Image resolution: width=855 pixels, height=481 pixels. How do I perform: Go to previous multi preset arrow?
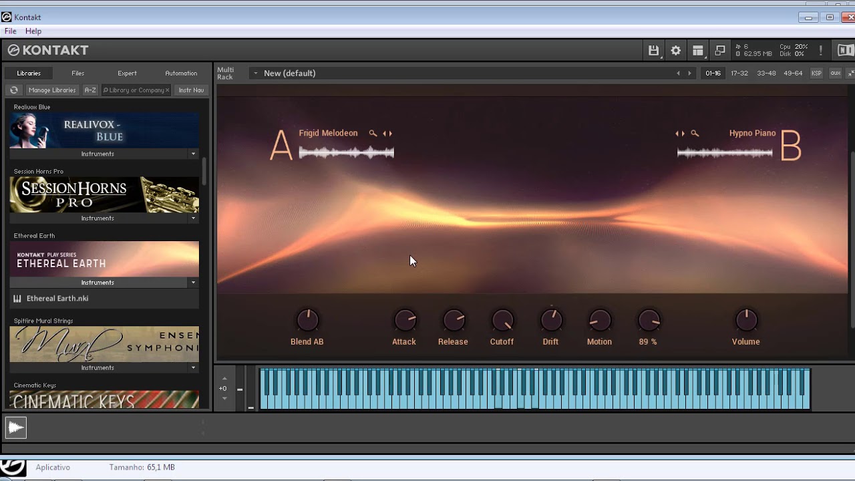(x=678, y=73)
